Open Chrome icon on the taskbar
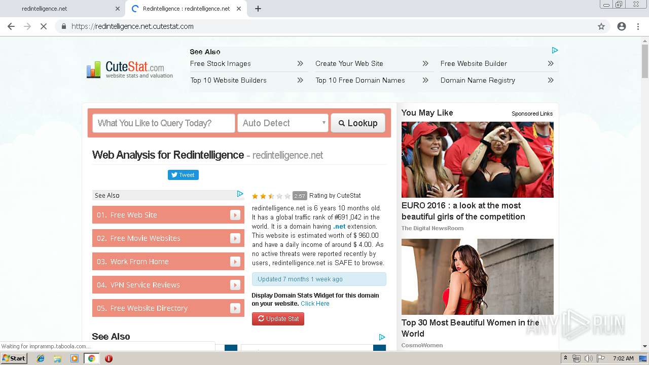The height and width of the screenshot is (365, 649). pyautogui.click(x=91, y=358)
